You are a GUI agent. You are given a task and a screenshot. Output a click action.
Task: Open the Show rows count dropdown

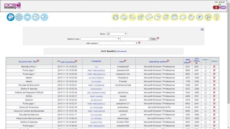[x=117, y=34]
